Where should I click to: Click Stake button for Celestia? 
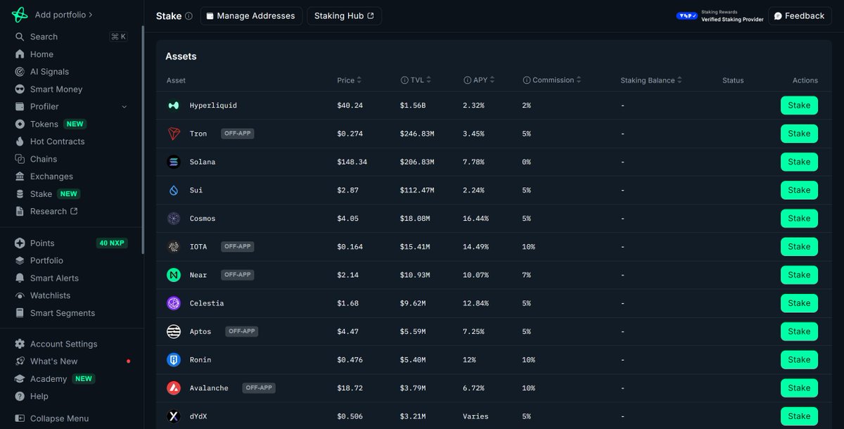[x=799, y=303]
